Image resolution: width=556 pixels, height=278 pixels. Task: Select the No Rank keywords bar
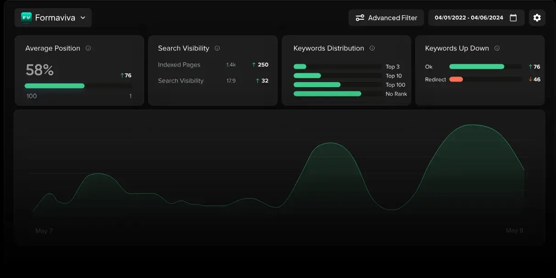[327, 94]
